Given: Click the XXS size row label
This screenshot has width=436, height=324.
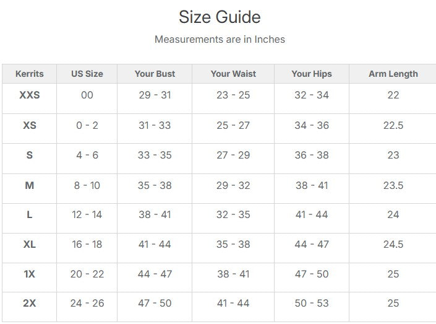Looking at the screenshot, I should point(30,95).
